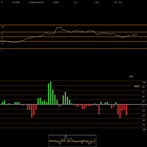
Task: Click the MR axis label -80
Action: click(143, 125)
